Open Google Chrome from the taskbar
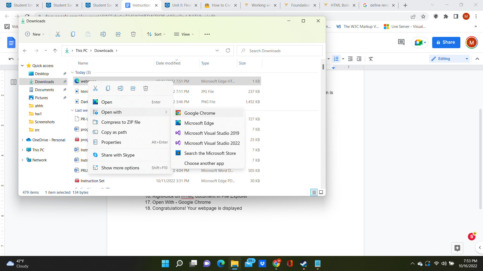This screenshot has width=483, height=271. click(276, 264)
